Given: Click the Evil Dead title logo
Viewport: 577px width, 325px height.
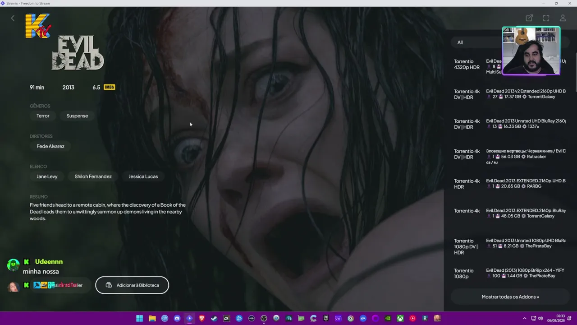Looking at the screenshot, I should [x=78, y=53].
